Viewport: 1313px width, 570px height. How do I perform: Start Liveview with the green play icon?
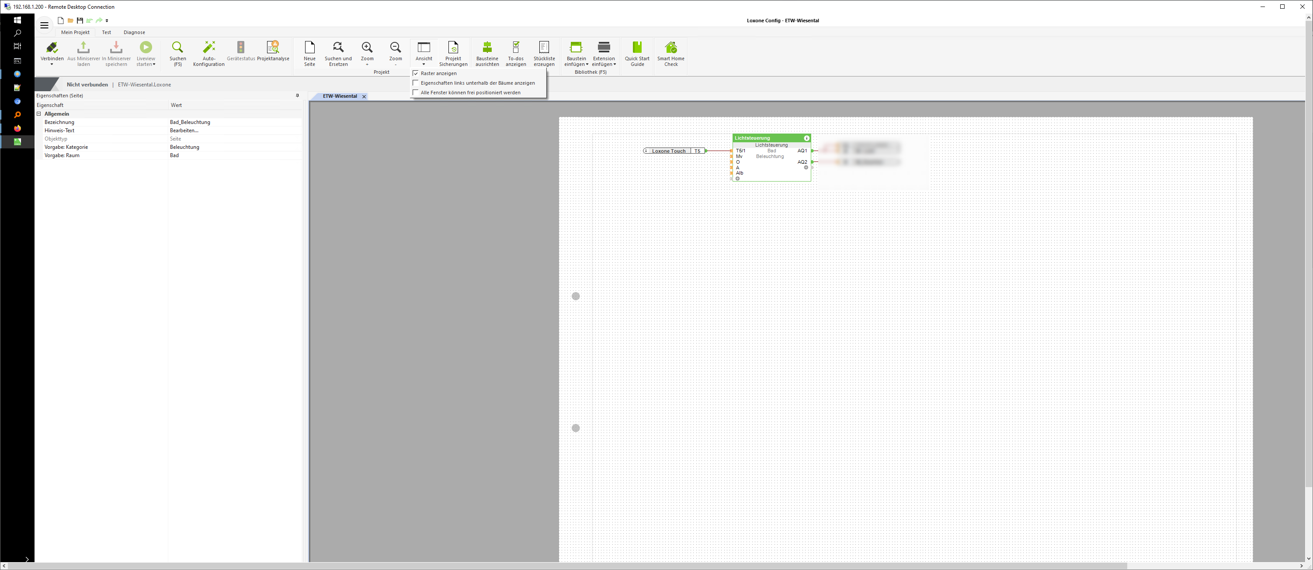[146, 48]
